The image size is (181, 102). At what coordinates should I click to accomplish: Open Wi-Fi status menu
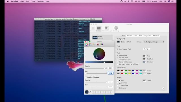132,1
